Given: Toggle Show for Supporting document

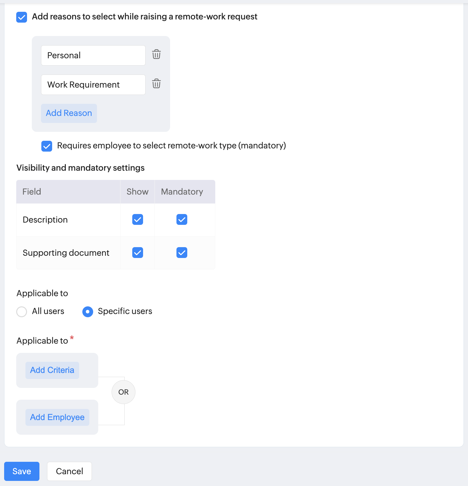Looking at the screenshot, I should (138, 253).
